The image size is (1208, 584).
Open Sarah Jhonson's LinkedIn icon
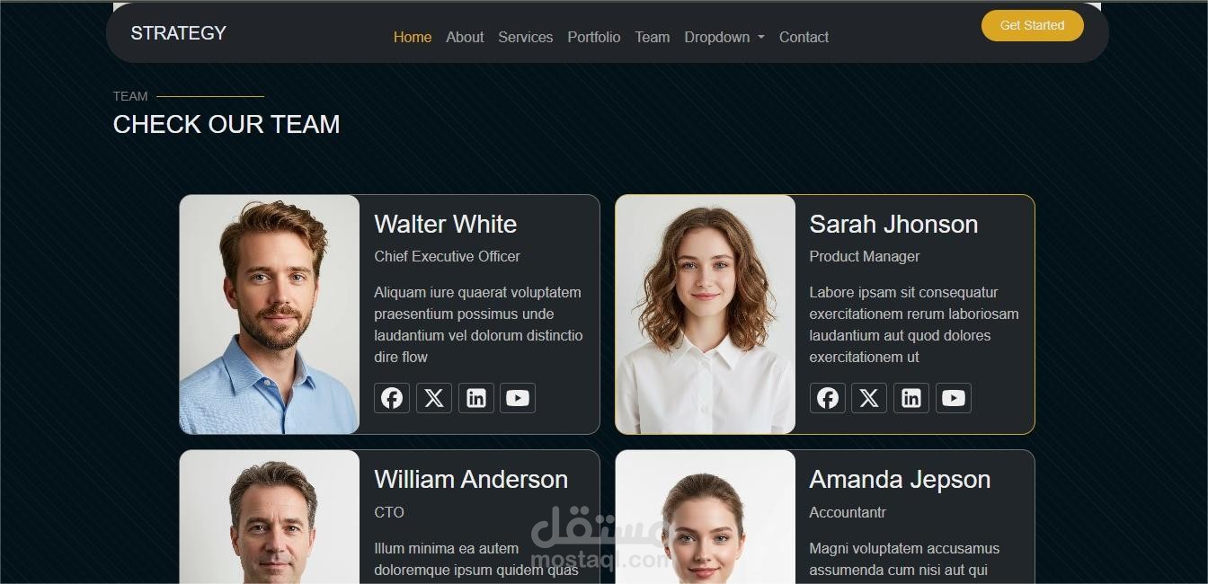tap(911, 398)
